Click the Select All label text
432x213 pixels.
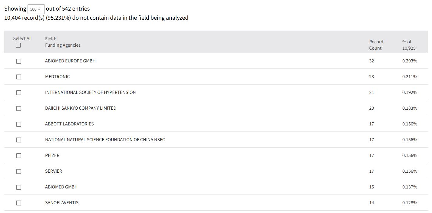pyautogui.click(x=22, y=38)
